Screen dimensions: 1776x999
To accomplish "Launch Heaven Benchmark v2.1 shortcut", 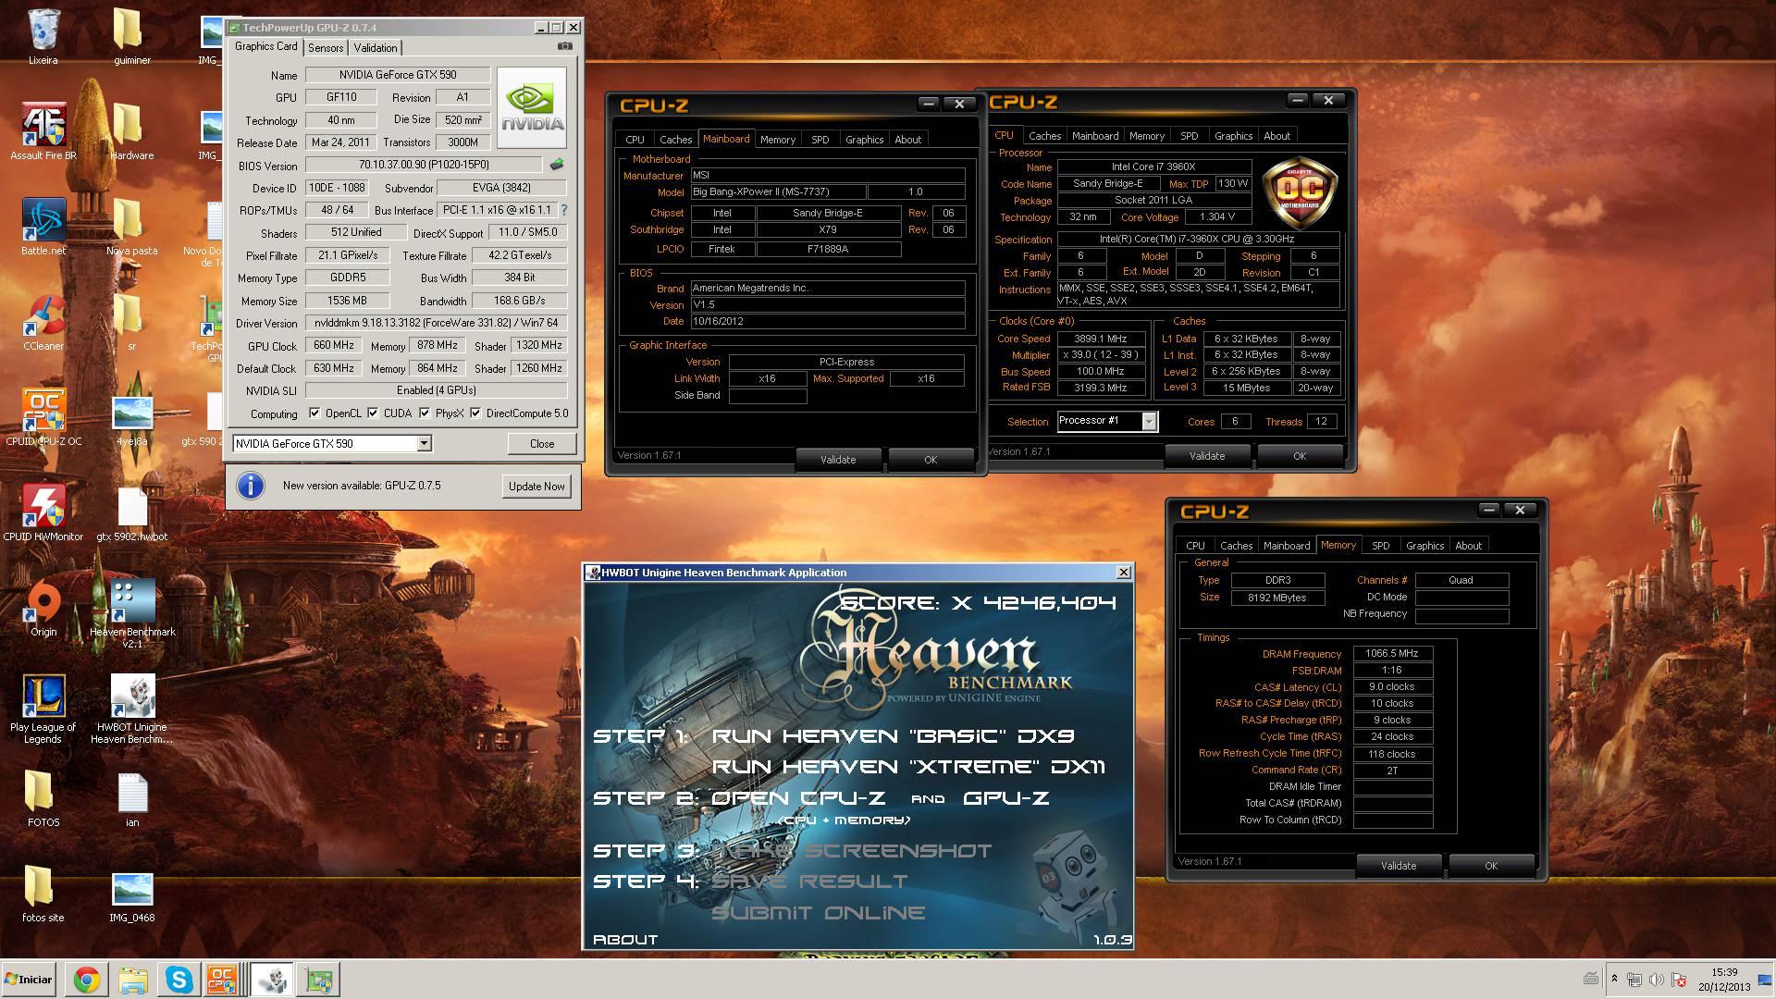I will pyautogui.click(x=131, y=614).
